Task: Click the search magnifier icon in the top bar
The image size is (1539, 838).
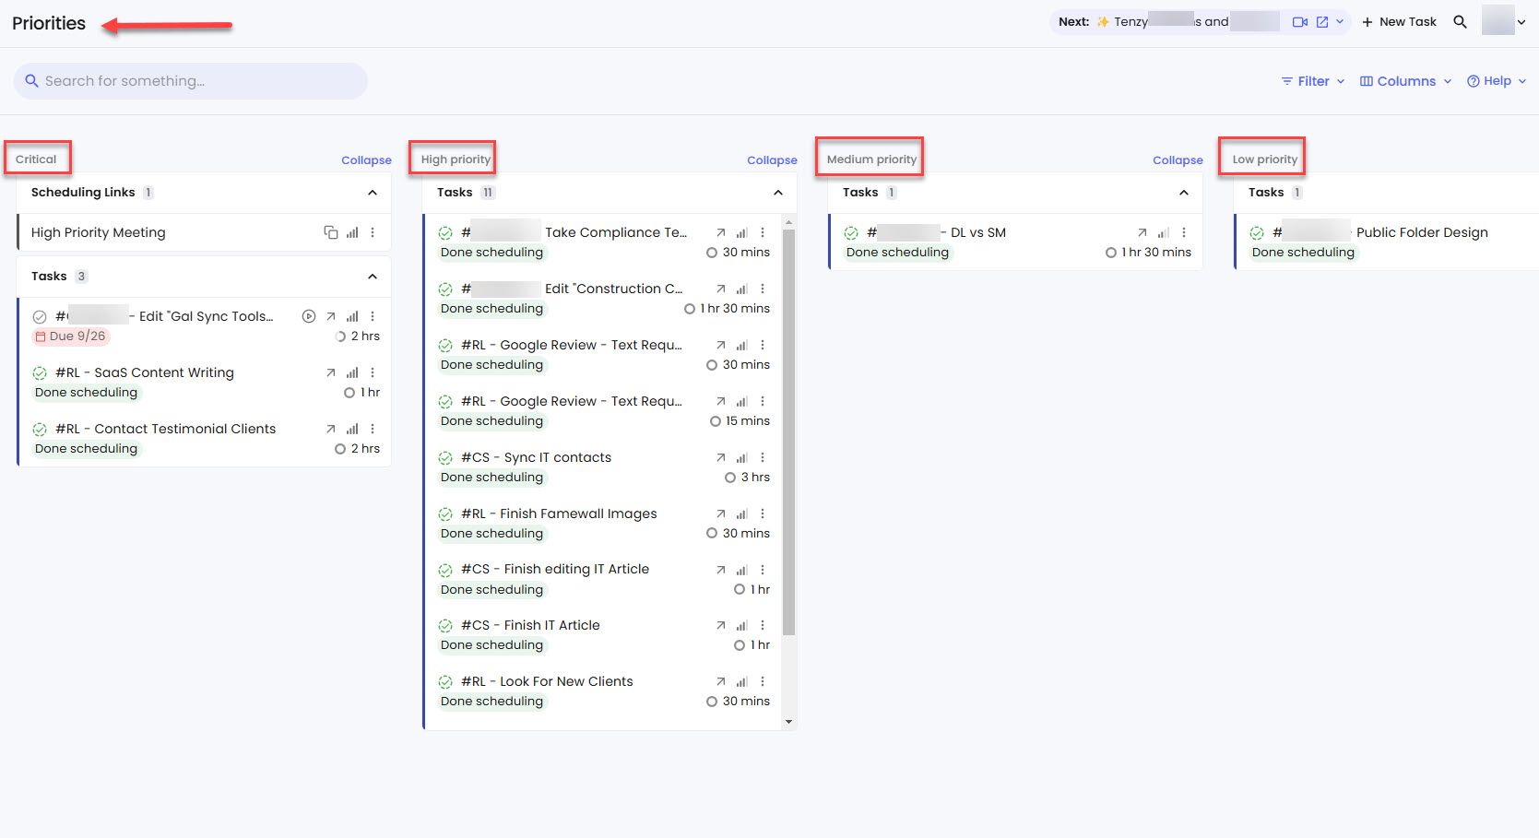Action: (1460, 20)
